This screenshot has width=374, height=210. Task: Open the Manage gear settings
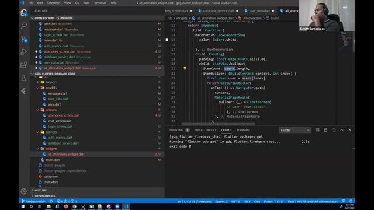(23, 191)
